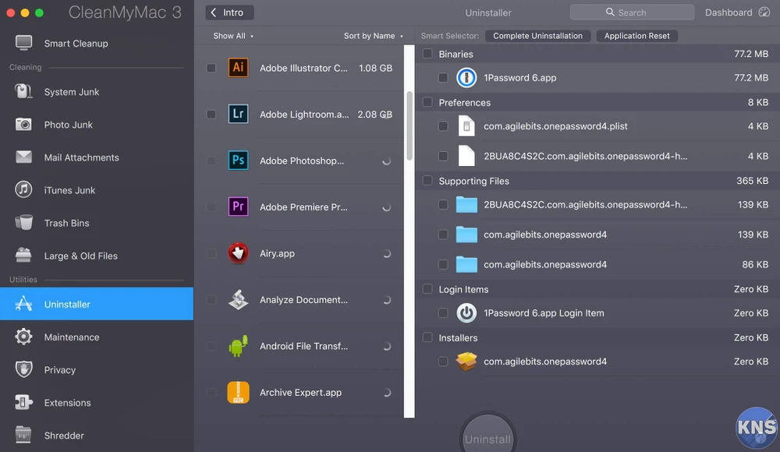Viewport: 780px width, 452px height.
Task: Switch to Maintenance in the sidebar
Action: (x=71, y=337)
